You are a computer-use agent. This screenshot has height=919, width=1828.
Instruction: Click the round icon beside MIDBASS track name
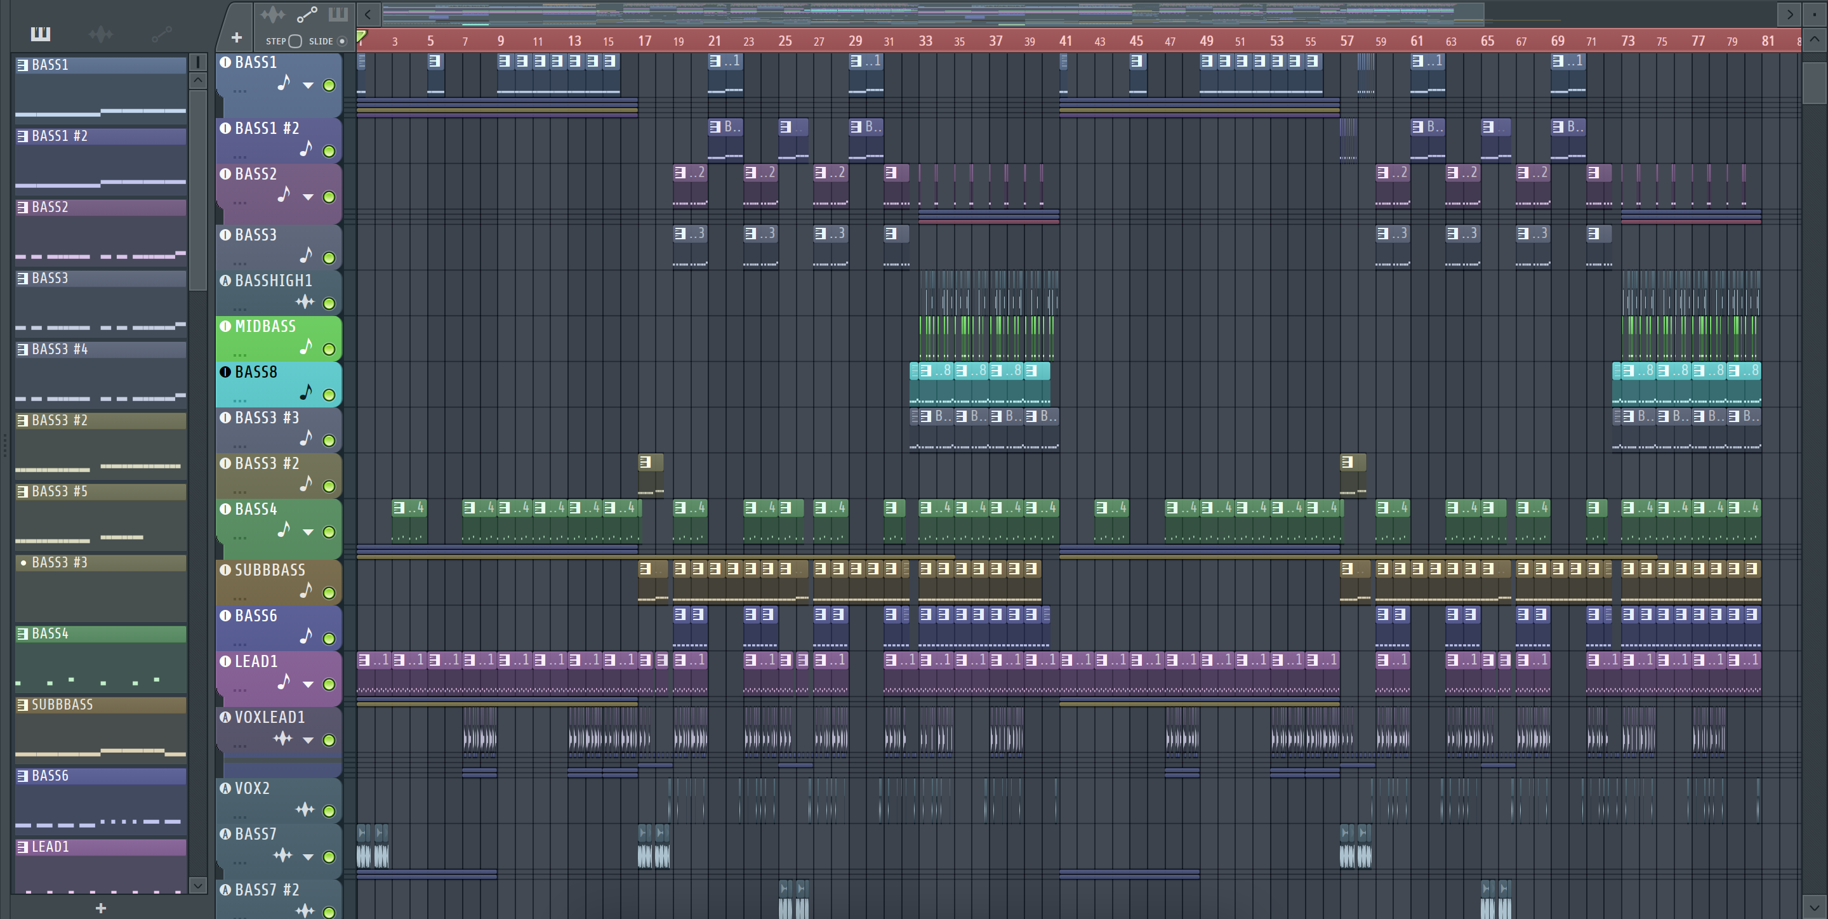(226, 326)
